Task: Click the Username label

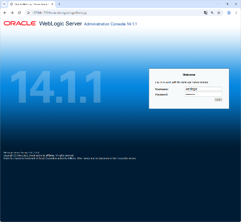Action: (x=162, y=89)
